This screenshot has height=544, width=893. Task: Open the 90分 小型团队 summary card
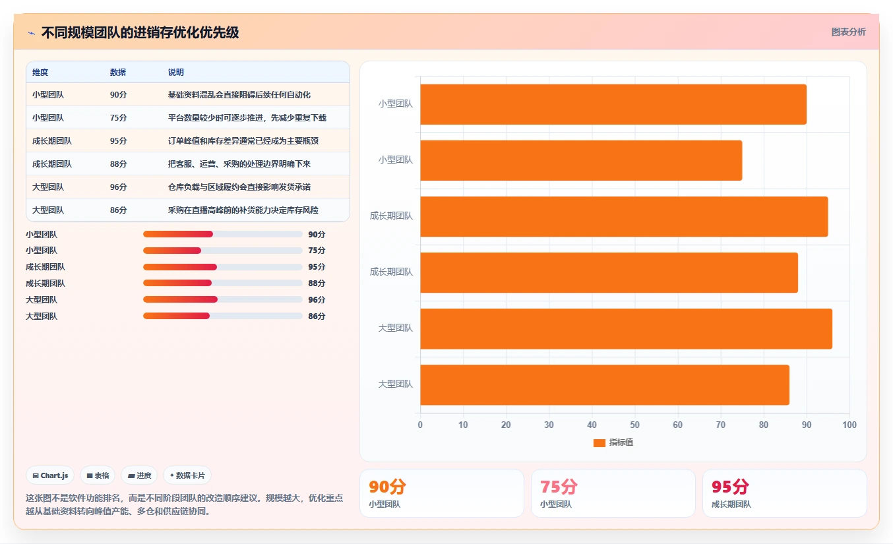442,493
